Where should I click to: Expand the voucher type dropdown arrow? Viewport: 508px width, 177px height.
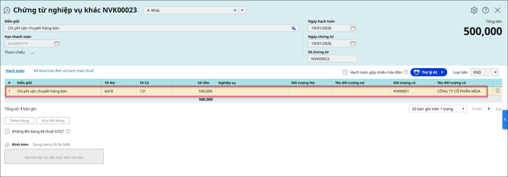[x=242, y=10]
